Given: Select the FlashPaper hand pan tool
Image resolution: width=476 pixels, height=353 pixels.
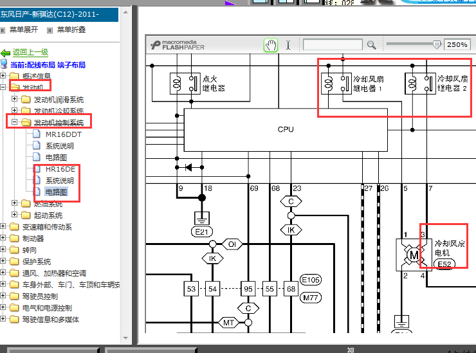Looking at the screenshot, I should coord(270,45).
